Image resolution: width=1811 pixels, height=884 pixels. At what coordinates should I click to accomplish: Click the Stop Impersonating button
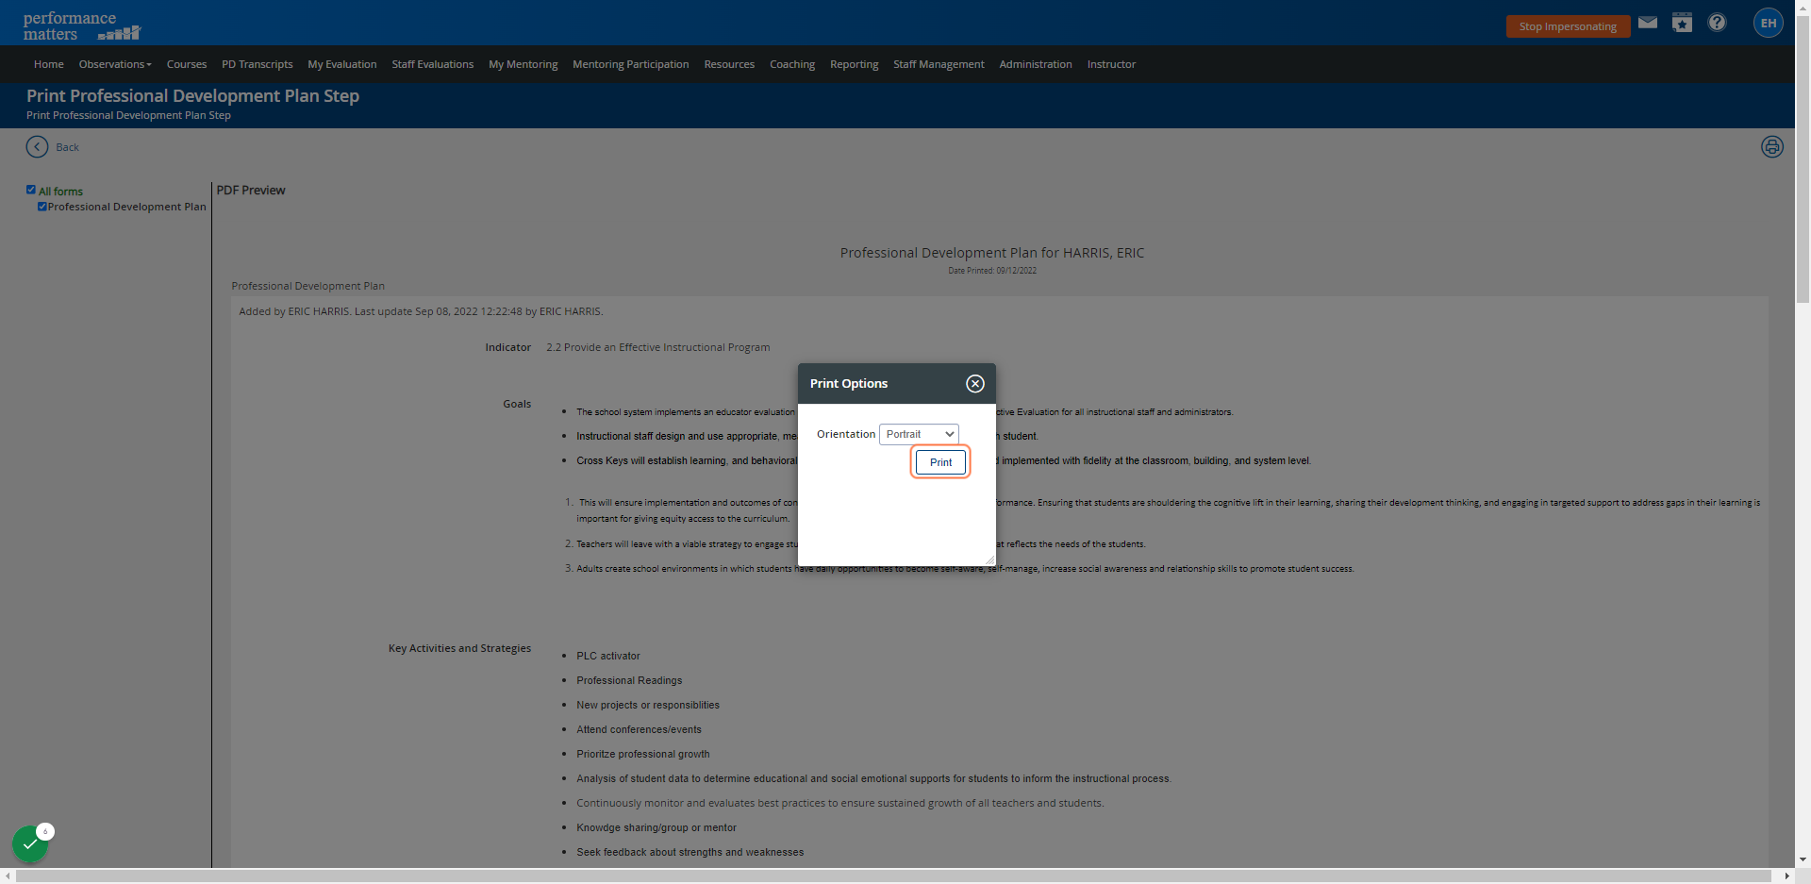pos(1568,26)
